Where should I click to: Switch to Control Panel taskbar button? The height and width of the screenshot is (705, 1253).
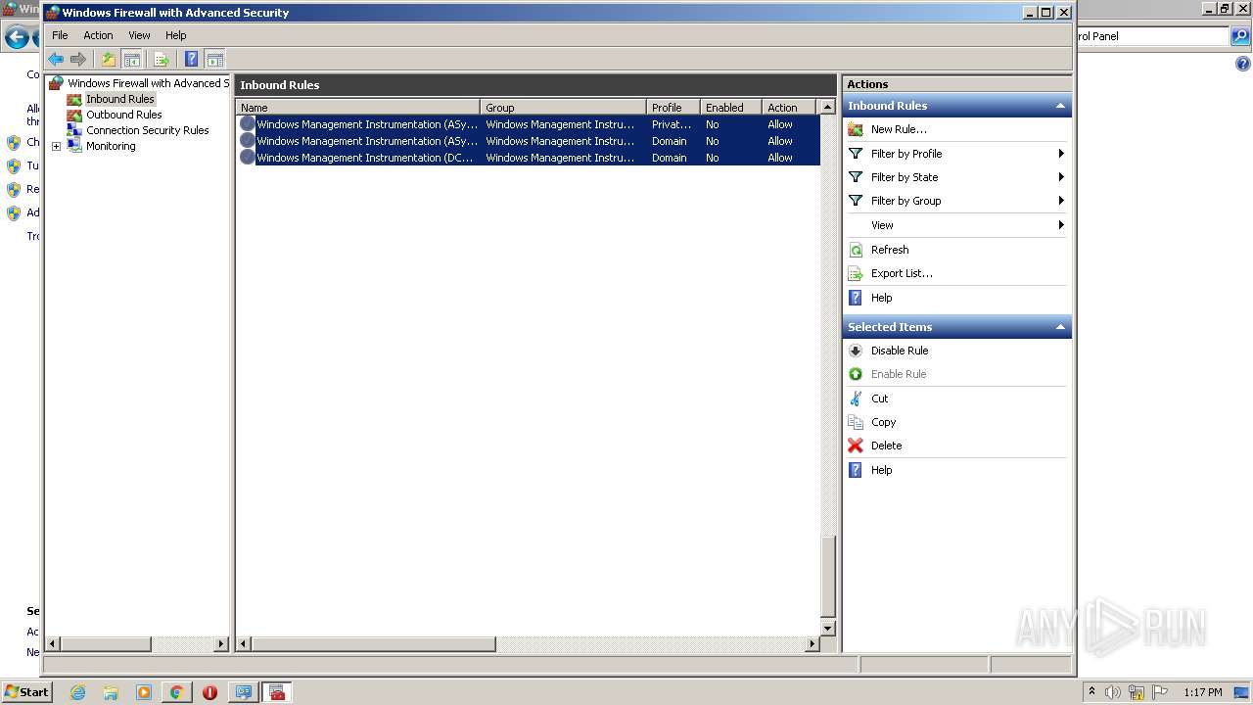243,692
